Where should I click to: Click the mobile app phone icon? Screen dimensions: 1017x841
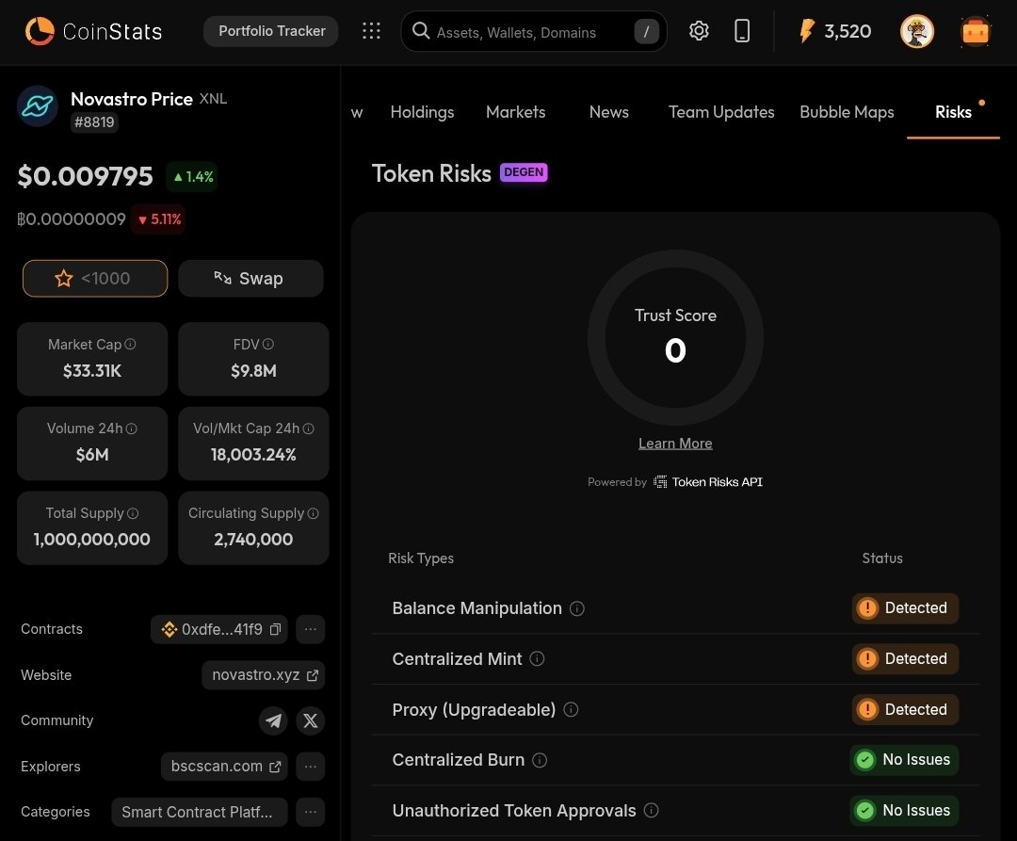742,30
